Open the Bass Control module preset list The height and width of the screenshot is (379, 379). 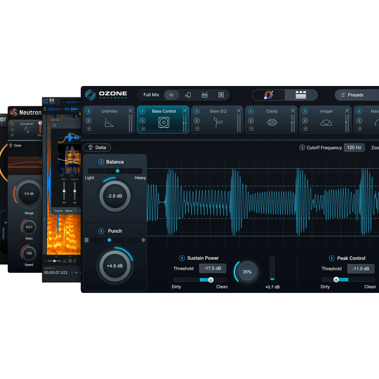[143, 129]
